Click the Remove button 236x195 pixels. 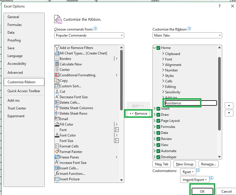click(138, 113)
